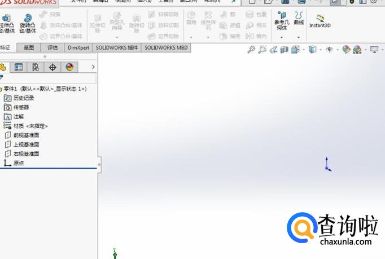Open the View Orientation icon
Screen dimensions: 385x259
click(295, 49)
